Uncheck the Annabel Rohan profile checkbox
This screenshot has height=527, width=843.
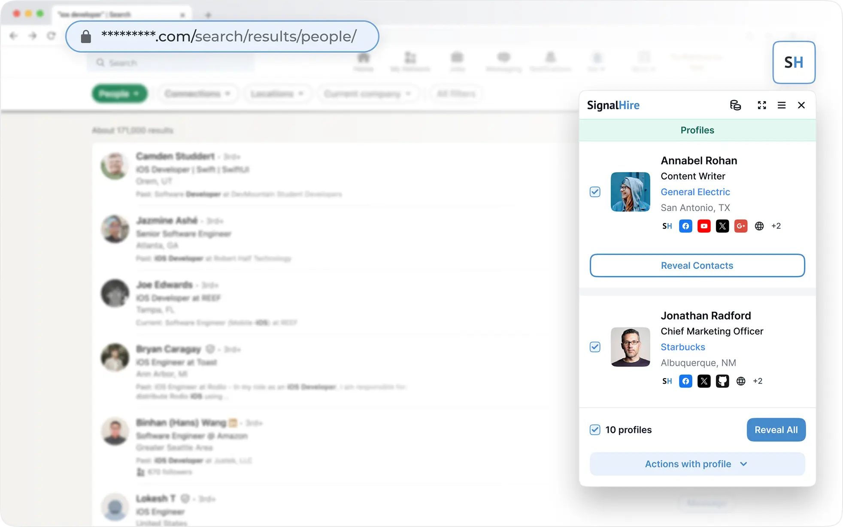tap(595, 192)
